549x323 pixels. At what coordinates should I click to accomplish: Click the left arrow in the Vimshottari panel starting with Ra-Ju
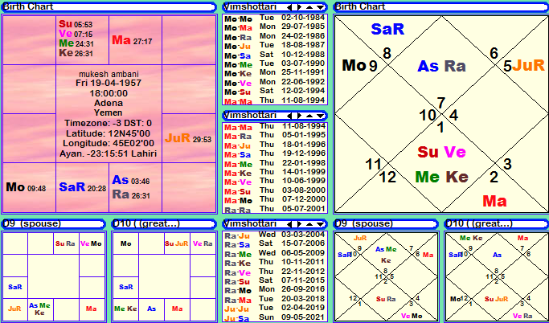point(289,224)
